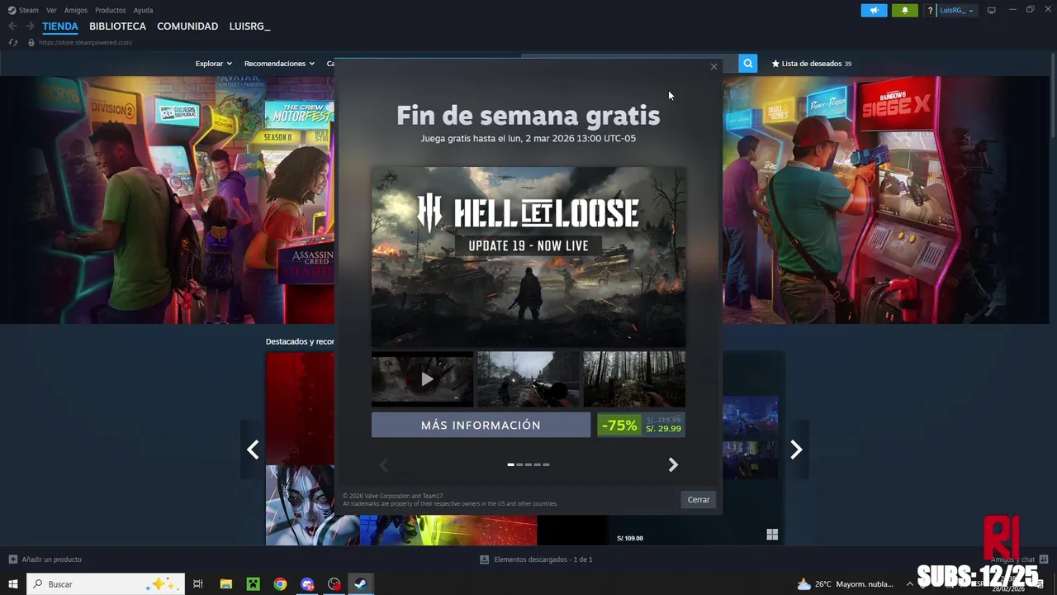Click the question mark help icon

(x=930, y=11)
